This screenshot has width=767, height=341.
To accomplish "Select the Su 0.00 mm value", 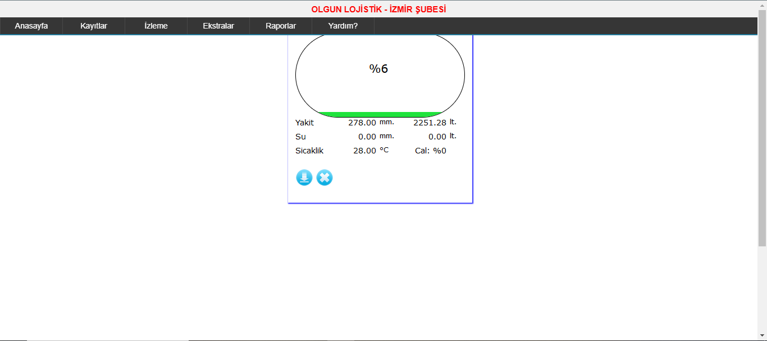I will click(x=367, y=137).
